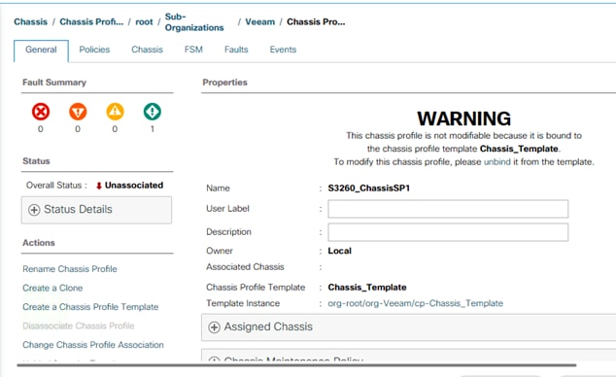Click Disassociate Chassis Profile action
The image size is (616, 377).
(78, 326)
